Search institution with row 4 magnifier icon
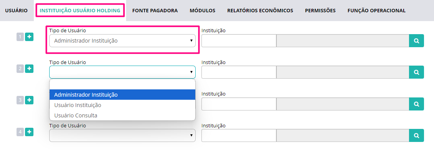The width and height of the screenshot is (434, 150). [x=416, y=135]
